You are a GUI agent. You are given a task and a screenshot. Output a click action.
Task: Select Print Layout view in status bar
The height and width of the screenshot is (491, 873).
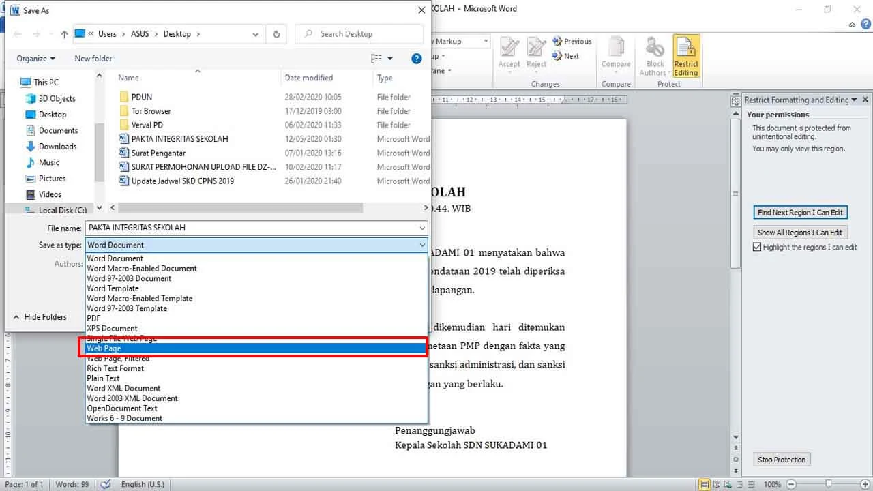click(x=705, y=484)
